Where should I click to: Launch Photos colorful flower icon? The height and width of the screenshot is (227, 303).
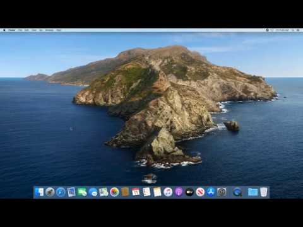coord(114,192)
